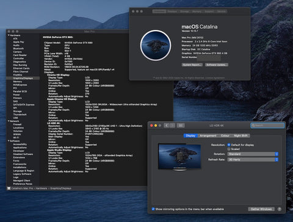Show all preferences via the grid icon
Screen dimensions: 293x222
click(181, 126)
